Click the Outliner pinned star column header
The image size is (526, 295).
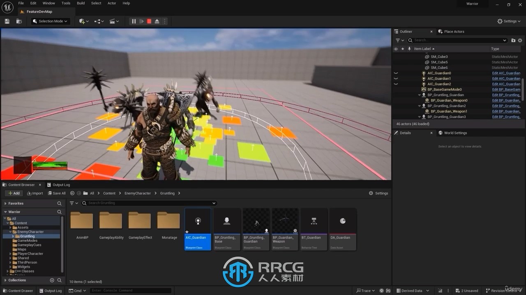403,49
